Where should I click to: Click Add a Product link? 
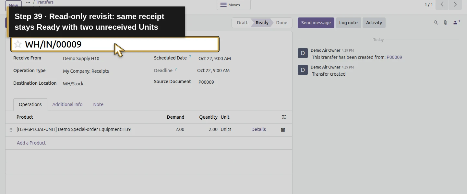click(31, 143)
